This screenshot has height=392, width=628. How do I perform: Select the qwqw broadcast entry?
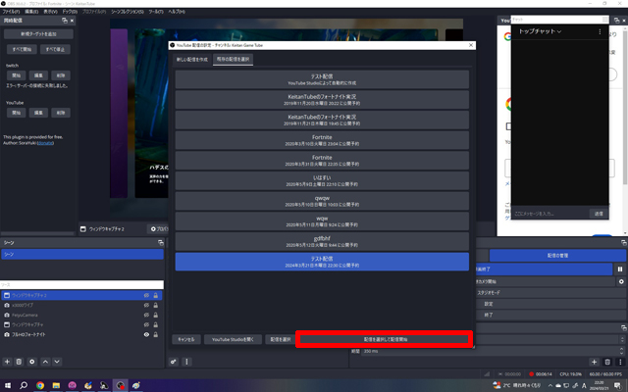click(x=322, y=201)
